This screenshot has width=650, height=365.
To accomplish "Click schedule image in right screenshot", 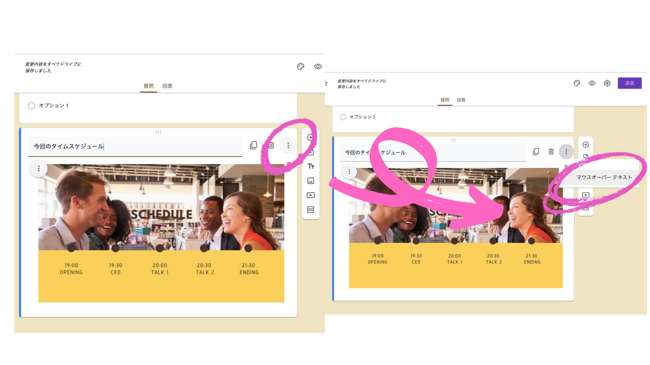I will tap(456, 228).
